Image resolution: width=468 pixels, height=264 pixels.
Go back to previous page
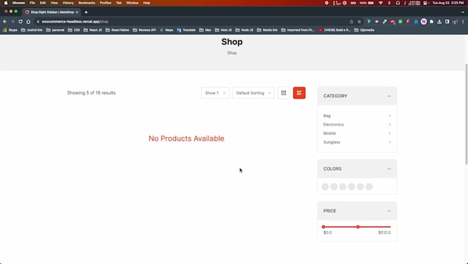pyautogui.click(x=5, y=21)
